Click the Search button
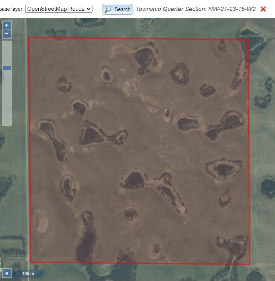 pyautogui.click(x=117, y=9)
